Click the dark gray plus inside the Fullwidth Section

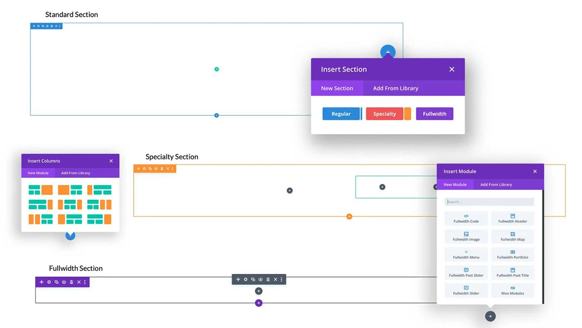coord(259,291)
